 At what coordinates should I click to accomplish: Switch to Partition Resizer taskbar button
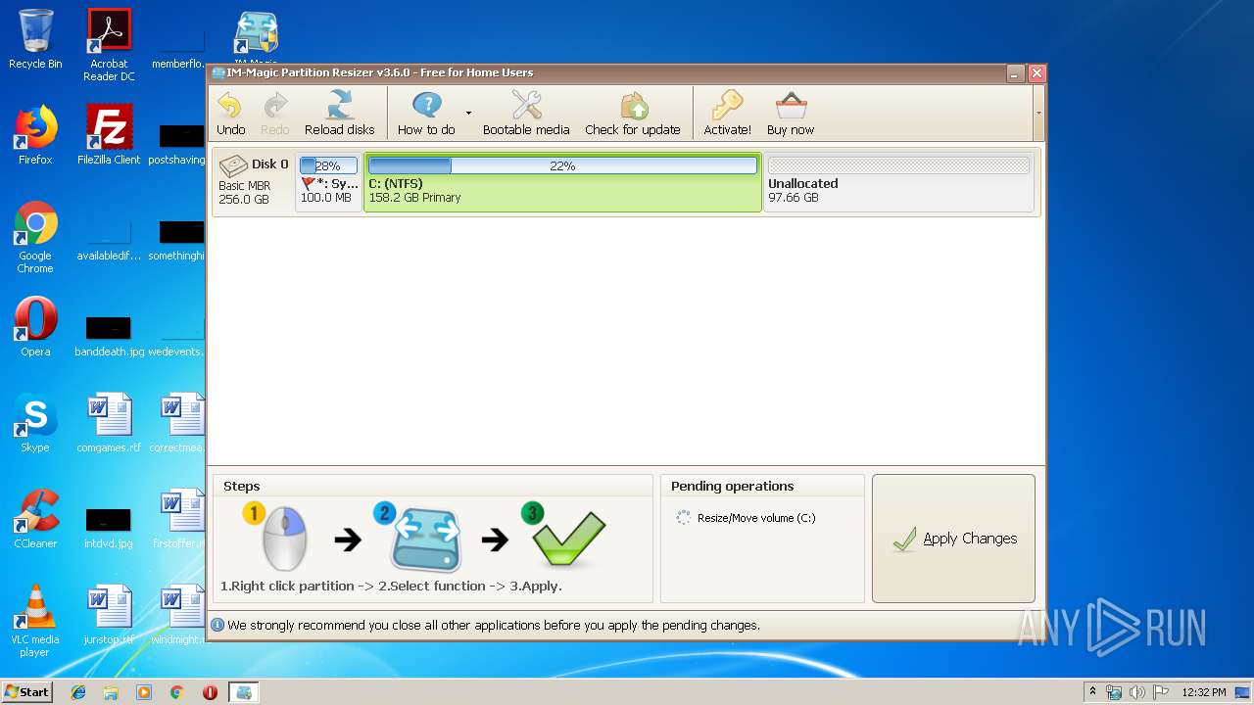tap(244, 692)
